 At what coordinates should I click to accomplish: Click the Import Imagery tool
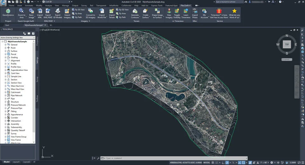[x=67, y=13]
